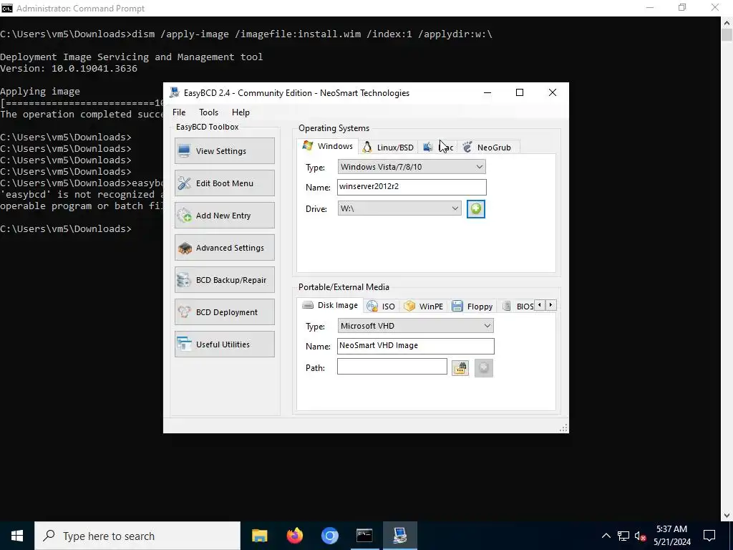Select the ISO tab
733x550 pixels.
pos(381,307)
